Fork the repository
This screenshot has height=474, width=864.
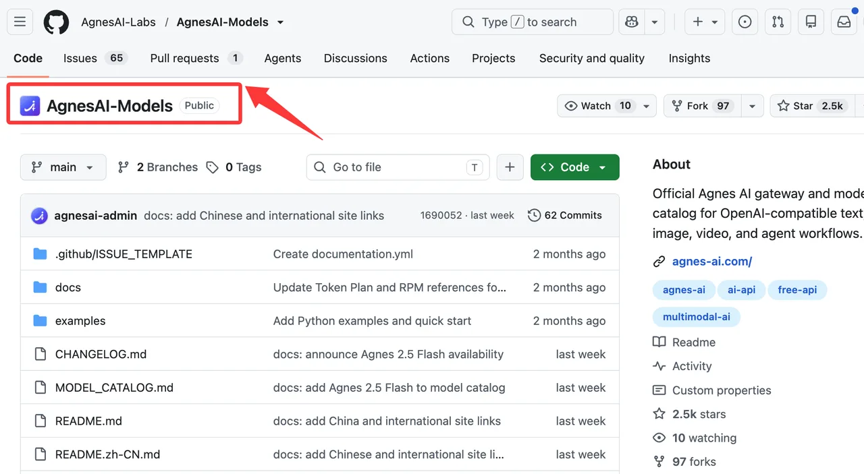(x=702, y=106)
